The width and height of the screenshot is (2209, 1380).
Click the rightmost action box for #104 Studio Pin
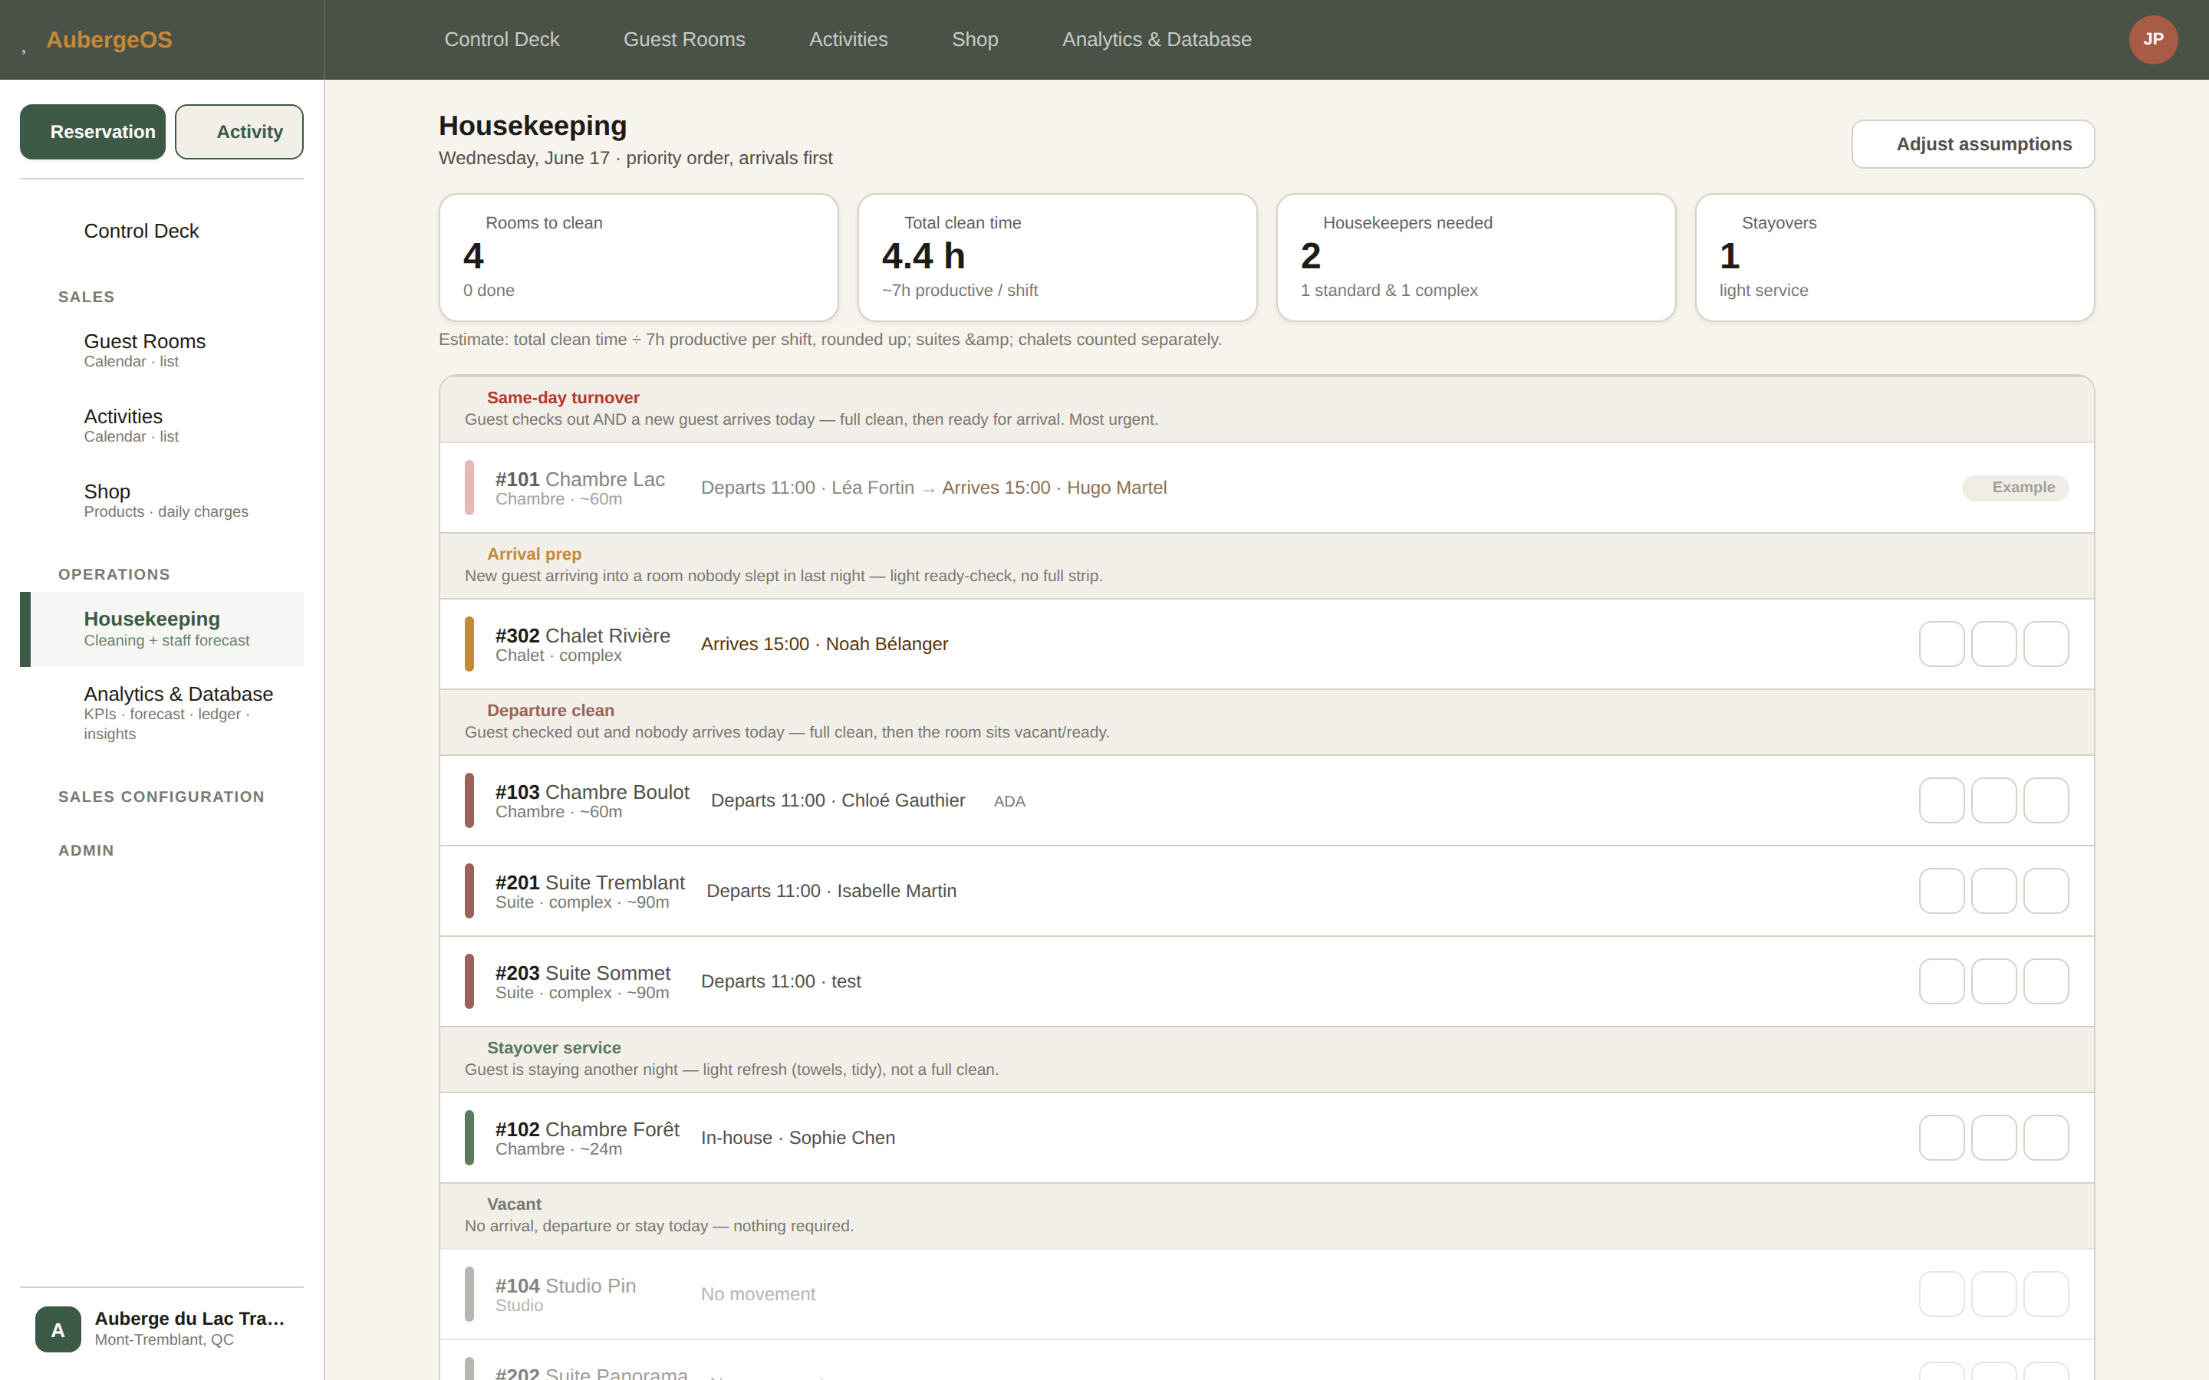tap(2046, 1293)
